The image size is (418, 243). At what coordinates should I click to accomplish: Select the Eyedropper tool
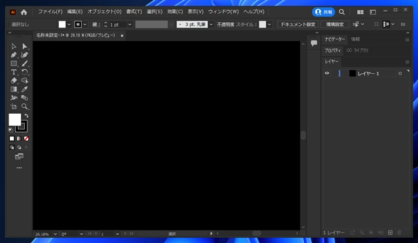pos(25,89)
